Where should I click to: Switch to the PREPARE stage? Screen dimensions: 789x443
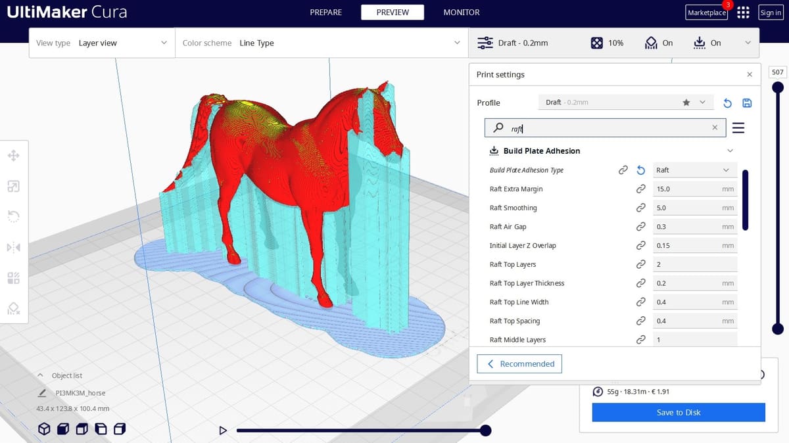tap(325, 12)
